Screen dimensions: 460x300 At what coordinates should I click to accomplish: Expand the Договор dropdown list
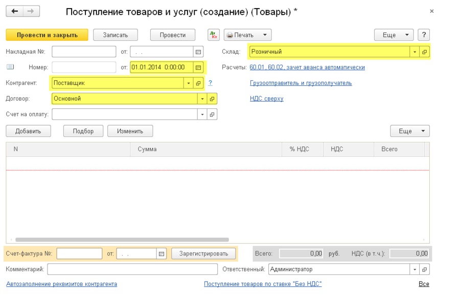pos(202,99)
